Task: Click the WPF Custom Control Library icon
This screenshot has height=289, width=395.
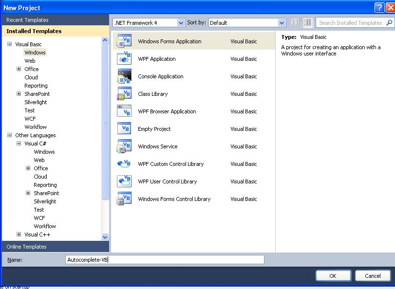Action: 124,164
